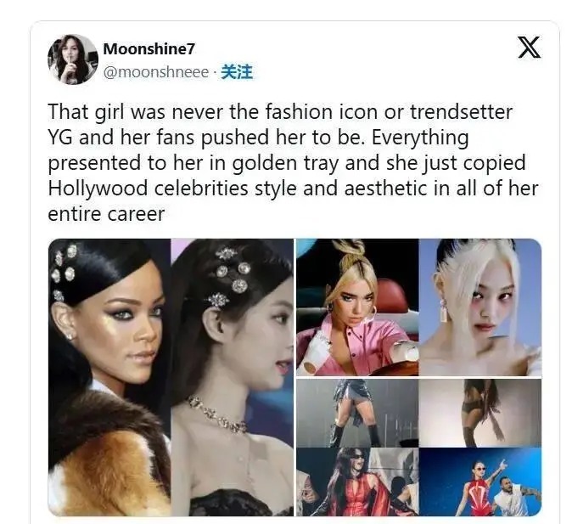572x524 pixels.
Task: Click the jeweled hair clips in left photo
Action: [x=64, y=268]
